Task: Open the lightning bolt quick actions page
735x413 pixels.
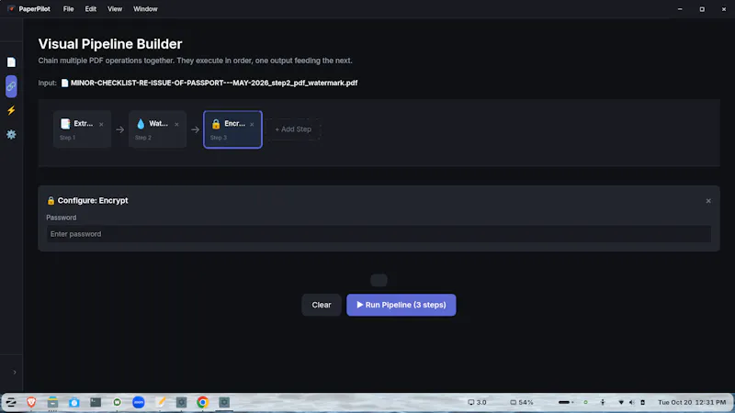Action: click(x=11, y=110)
